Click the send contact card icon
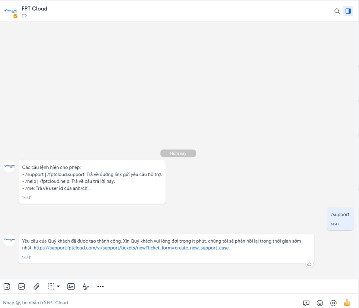This screenshot has height=308, width=359. [71, 286]
